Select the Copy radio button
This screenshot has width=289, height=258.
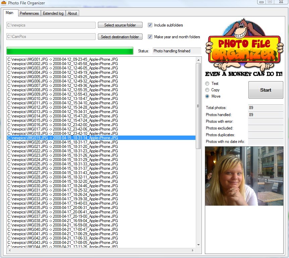click(x=207, y=90)
